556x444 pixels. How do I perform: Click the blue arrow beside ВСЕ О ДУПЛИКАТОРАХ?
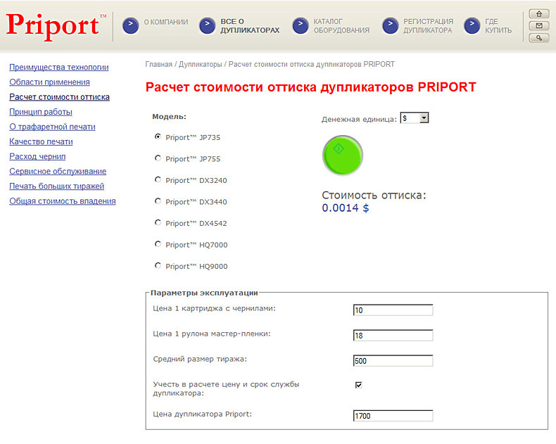(208, 25)
